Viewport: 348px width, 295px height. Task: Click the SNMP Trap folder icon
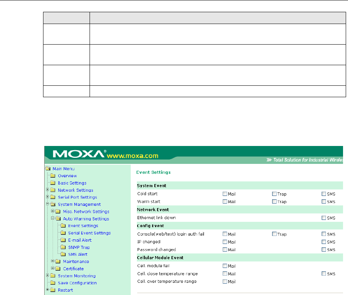tap(63, 247)
